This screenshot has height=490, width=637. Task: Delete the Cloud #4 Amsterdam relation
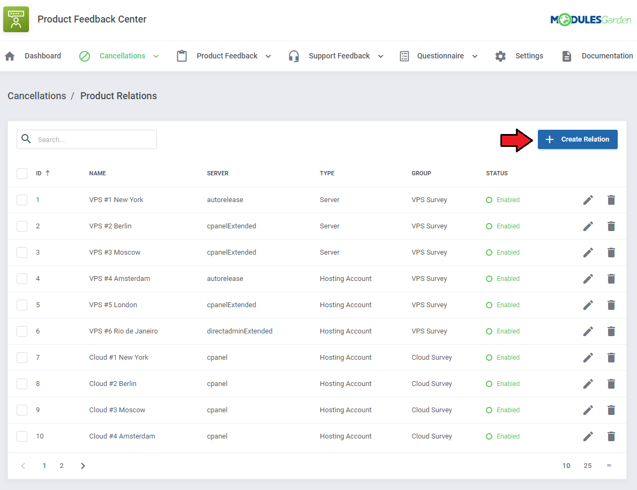pyautogui.click(x=611, y=436)
